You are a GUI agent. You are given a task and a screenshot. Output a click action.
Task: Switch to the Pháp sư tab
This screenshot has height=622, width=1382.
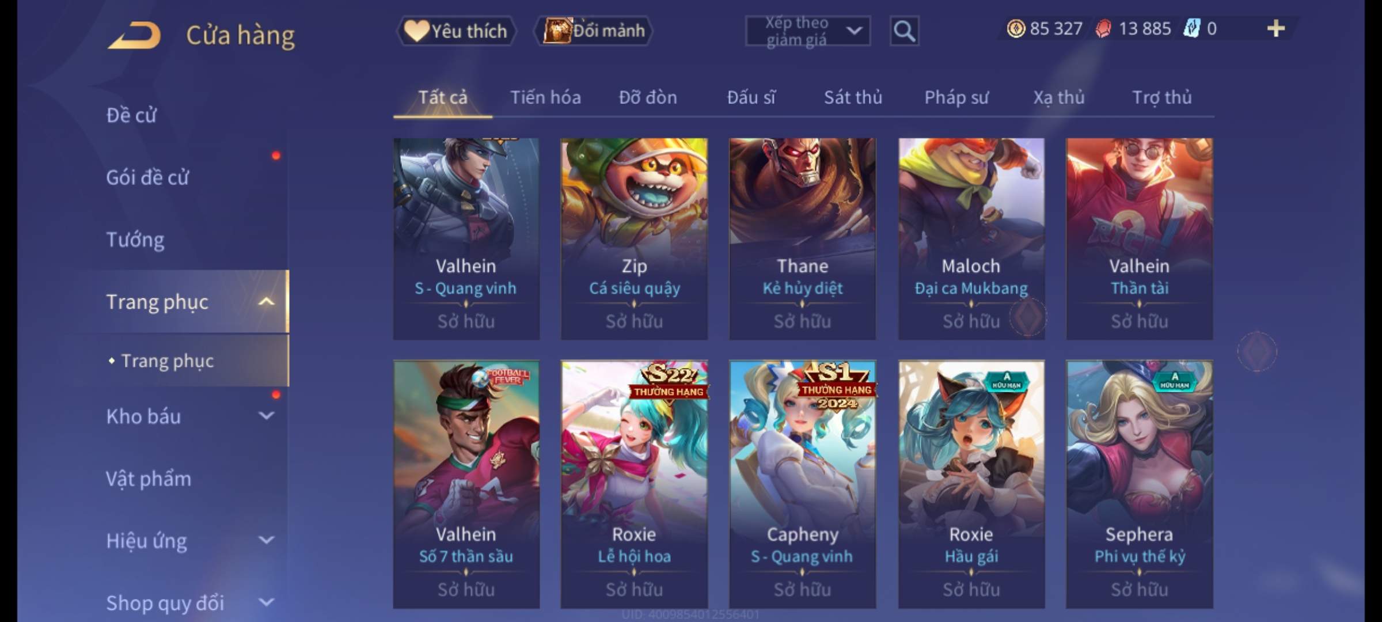click(x=956, y=97)
